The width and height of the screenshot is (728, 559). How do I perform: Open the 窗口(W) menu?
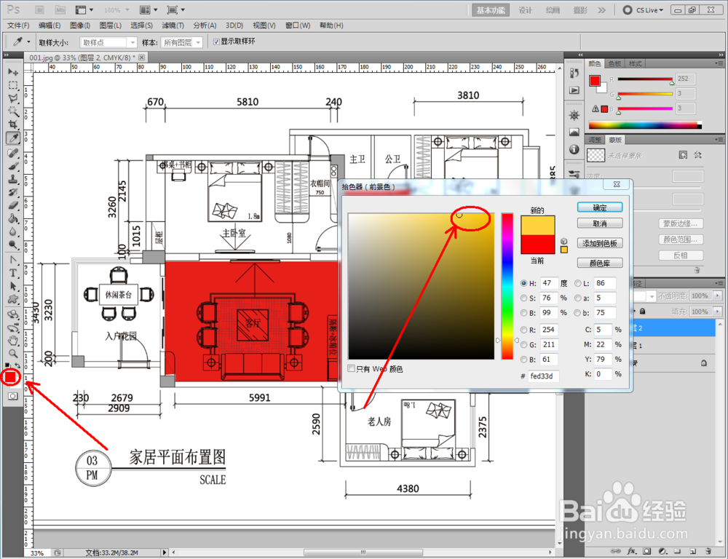[298, 25]
